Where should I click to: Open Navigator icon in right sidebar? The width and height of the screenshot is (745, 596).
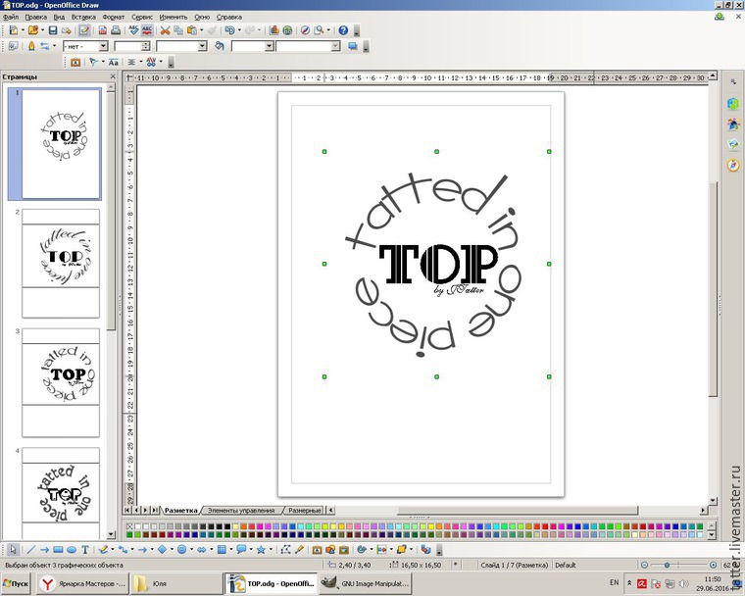click(733, 165)
